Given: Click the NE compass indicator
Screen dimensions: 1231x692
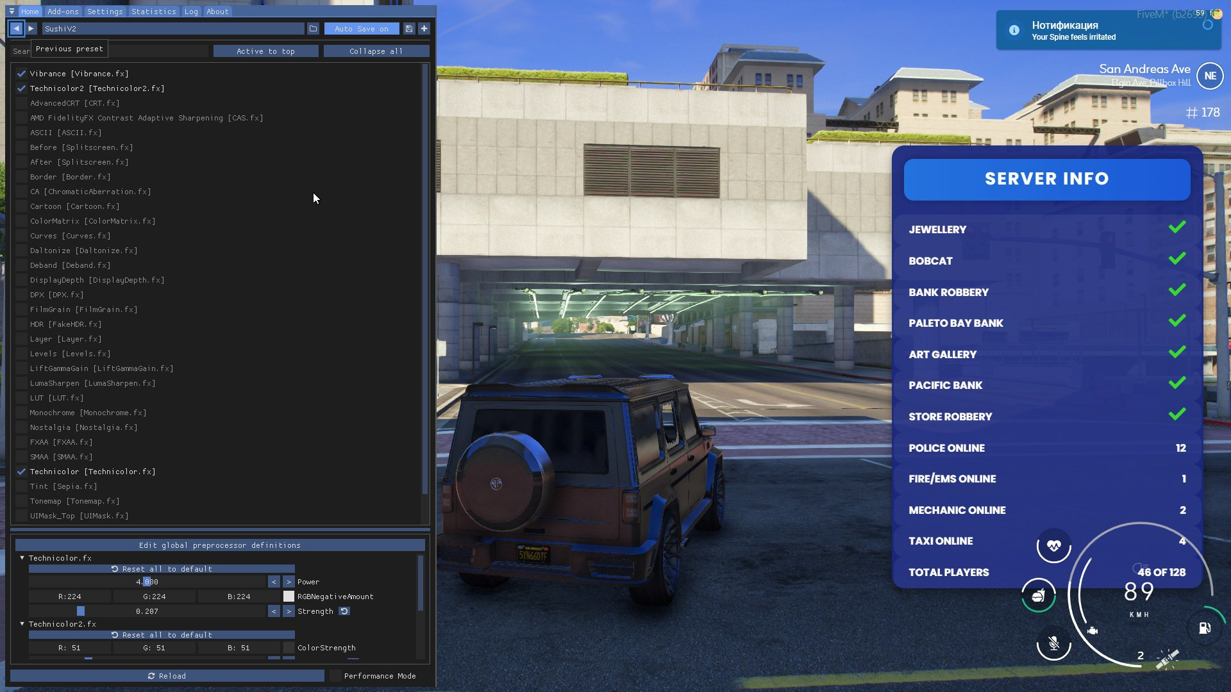Looking at the screenshot, I should (x=1210, y=76).
